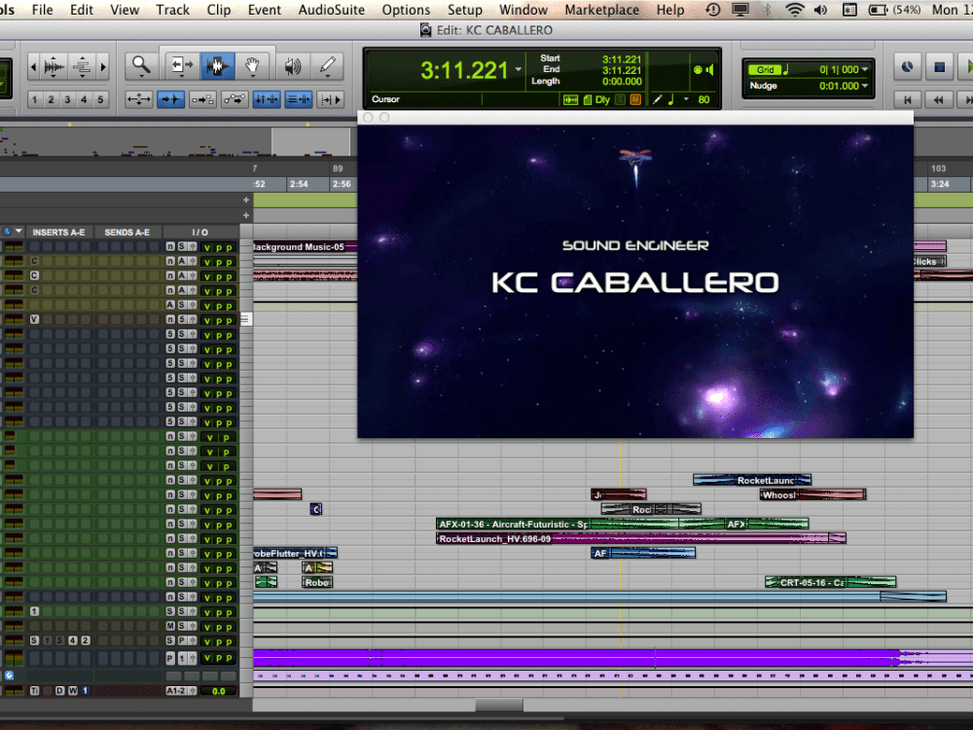Select the Grabber hand tool
The width and height of the screenshot is (973, 730).
252,65
